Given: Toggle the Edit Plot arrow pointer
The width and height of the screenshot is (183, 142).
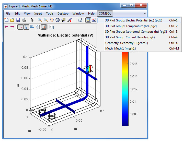Looking at the screenshot, I should 32,20.
